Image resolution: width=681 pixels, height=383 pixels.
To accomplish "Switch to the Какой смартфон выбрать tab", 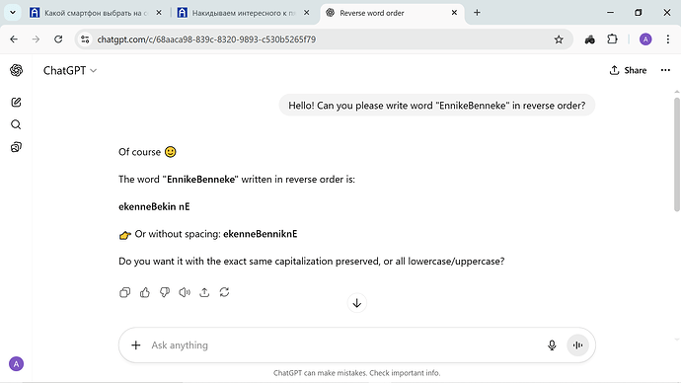I will click(96, 13).
